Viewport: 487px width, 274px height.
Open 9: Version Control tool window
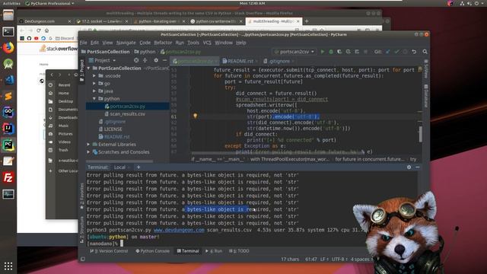pyautogui.click(x=109, y=251)
